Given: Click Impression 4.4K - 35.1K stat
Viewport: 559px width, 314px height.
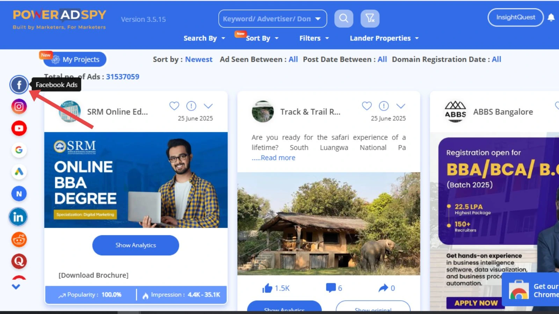Looking at the screenshot, I should (x=181, y=295).
